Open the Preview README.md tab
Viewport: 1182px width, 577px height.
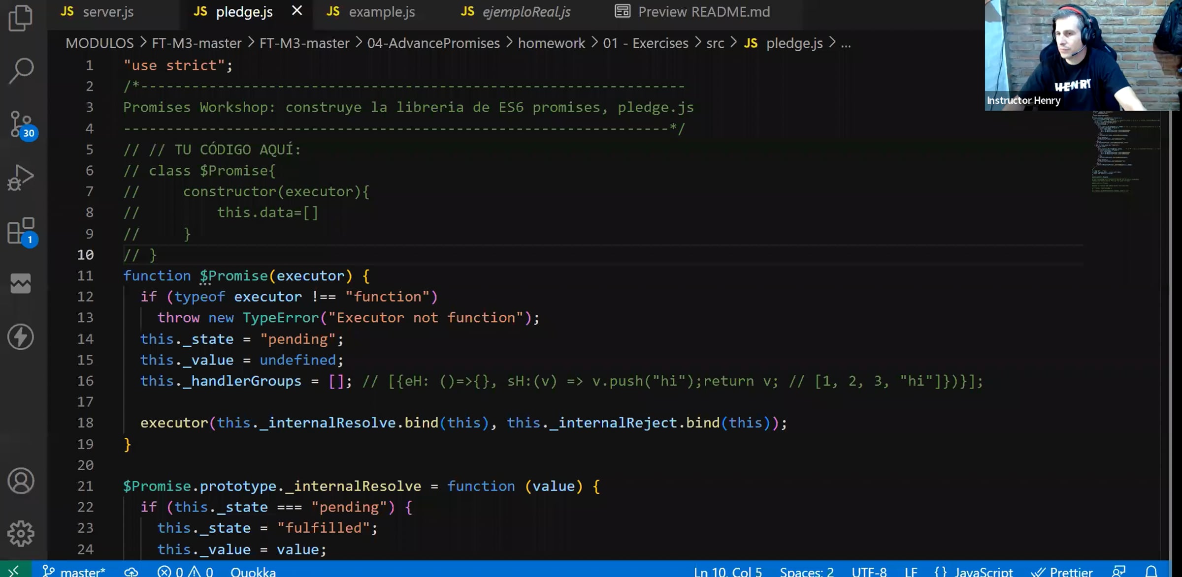tap(703, 12)
